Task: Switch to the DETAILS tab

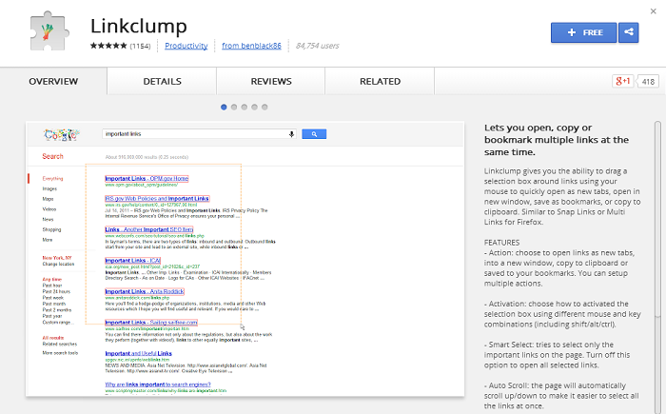Action: click(x=163, y=81)
